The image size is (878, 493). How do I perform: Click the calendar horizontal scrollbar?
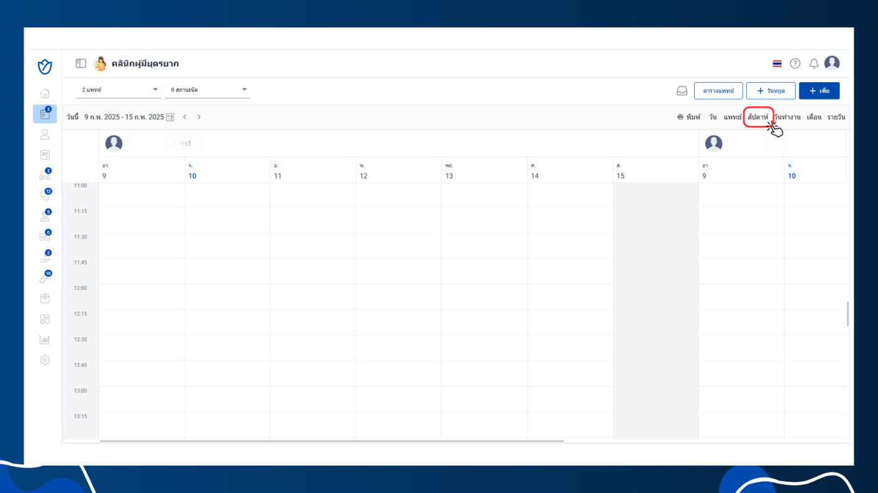[x=332, y=441]
